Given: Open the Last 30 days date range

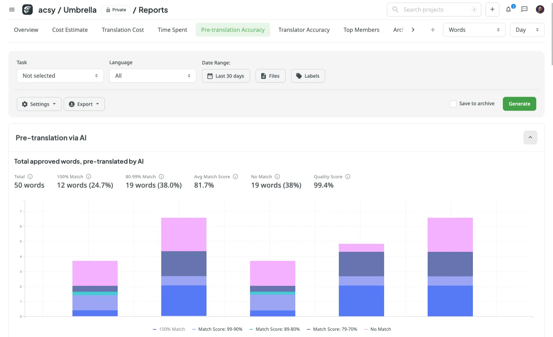Looking at the screenshot, I should point(226,76).
